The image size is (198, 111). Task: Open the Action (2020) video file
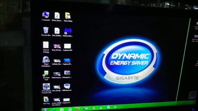tap(57, 102)
